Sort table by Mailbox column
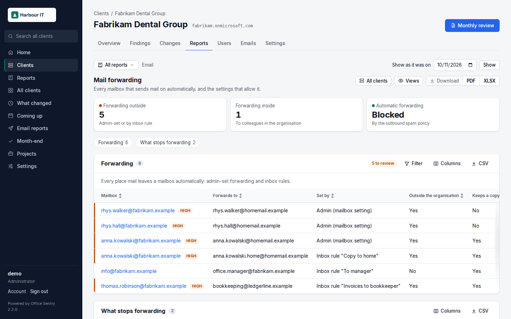511x319 pixels. click(x=111, y=196)
